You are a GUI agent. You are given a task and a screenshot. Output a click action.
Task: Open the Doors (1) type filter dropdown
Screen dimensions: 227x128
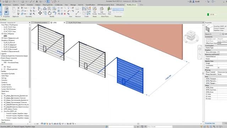click(x=213, y=34)
